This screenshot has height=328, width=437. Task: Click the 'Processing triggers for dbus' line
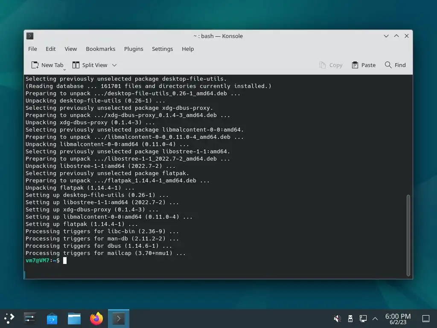[x=99, y=246]
